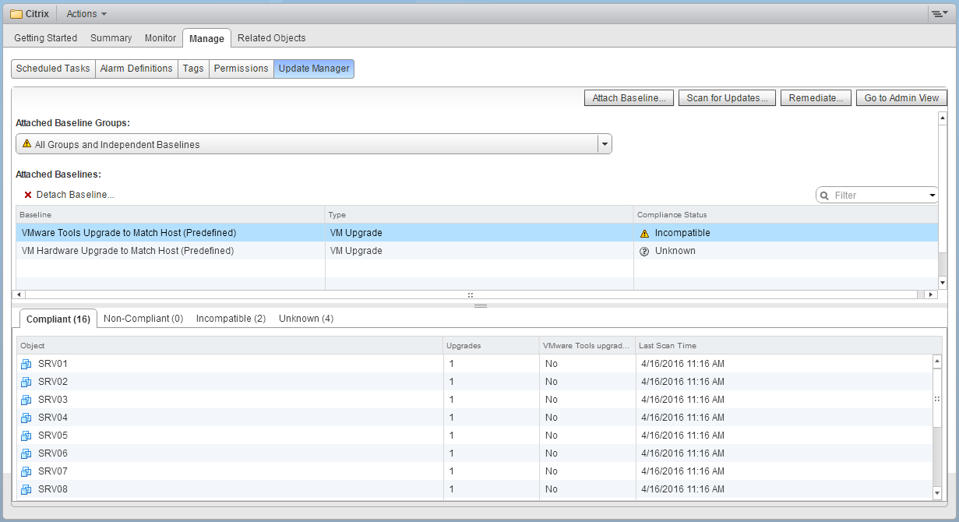Open the Alarm Definitions tab
The height and width of the screenshot is (522, 959).
tap(136, 69)
